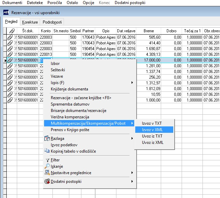220x198 pixels.
Task: Select Izvoz v XML from the submenu
Action: pyautogui.click(x=152, y=129)
